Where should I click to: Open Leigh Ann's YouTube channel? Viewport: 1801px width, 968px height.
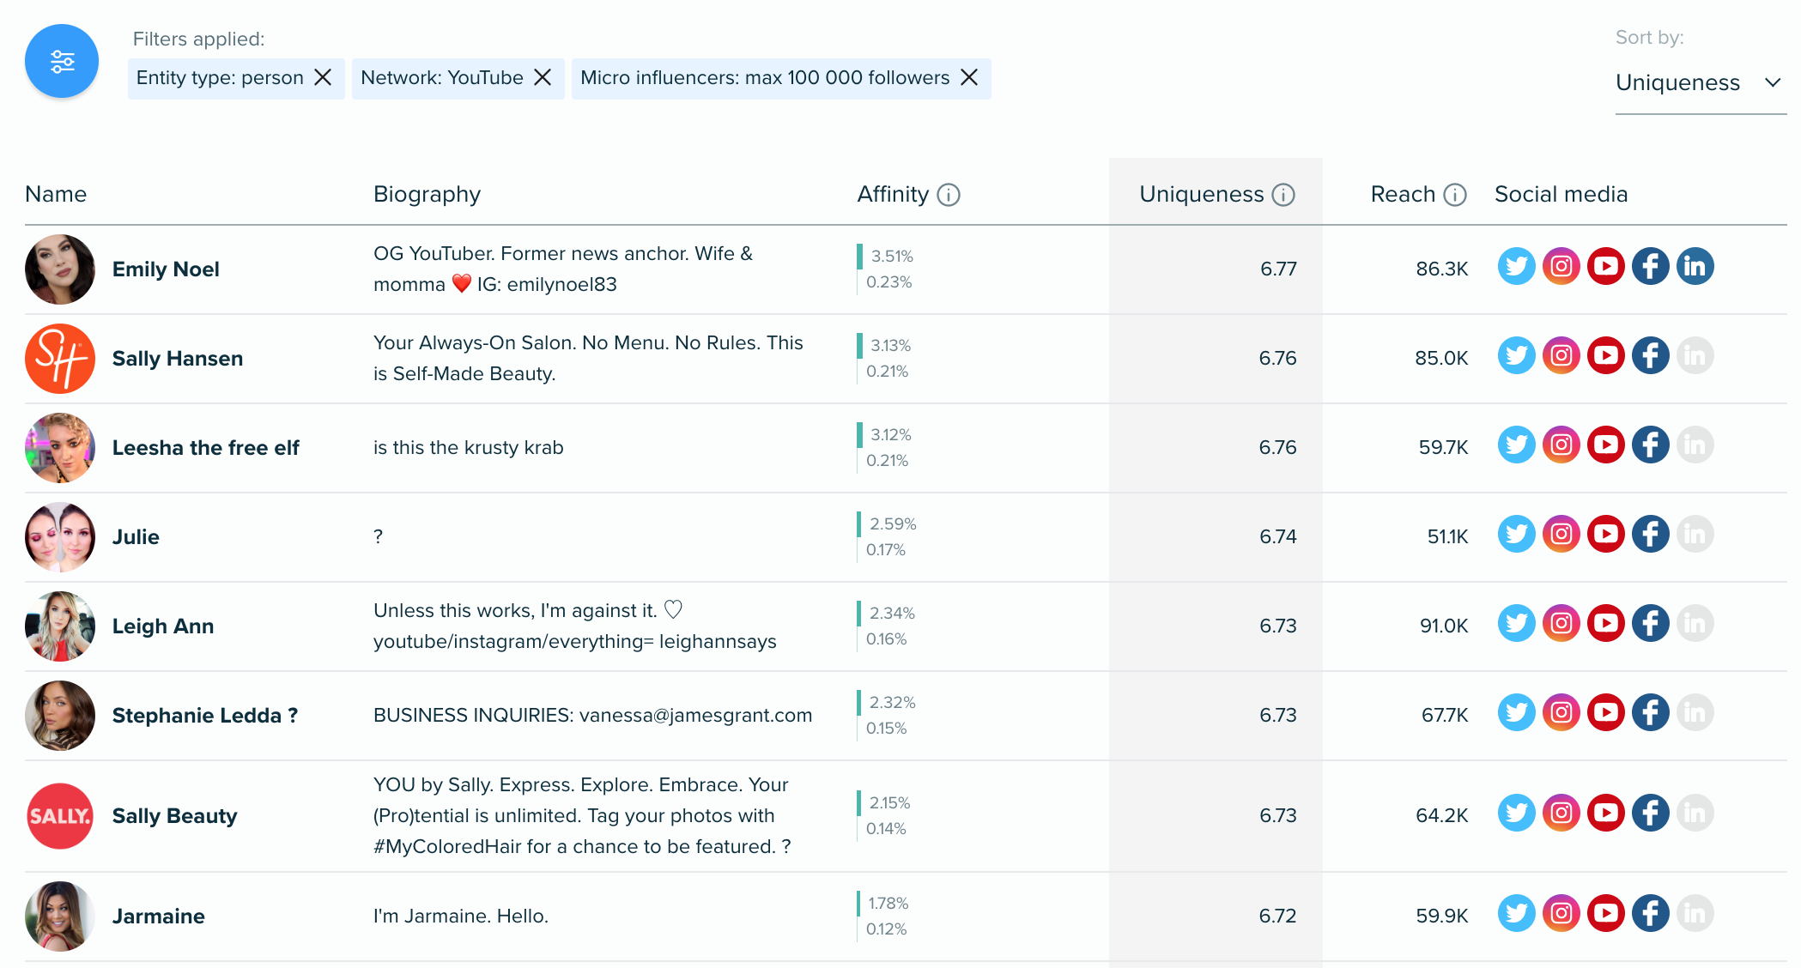pyautogui.click(x=1606, y=623)
